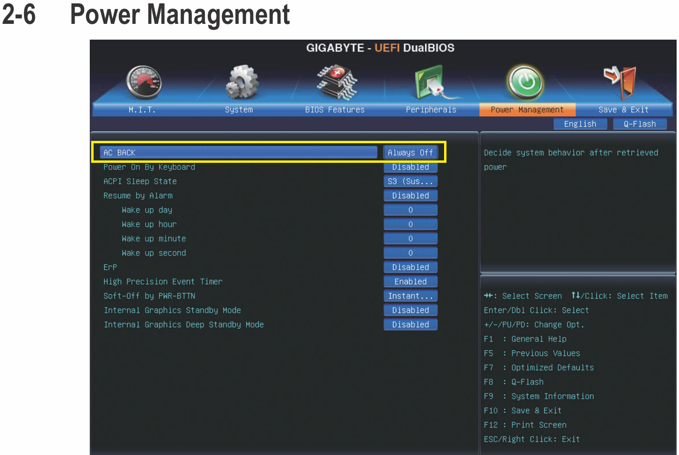Go to the BIOS Features tab
This screenshot has width=679, height=455.
click(x=335, y=110)
